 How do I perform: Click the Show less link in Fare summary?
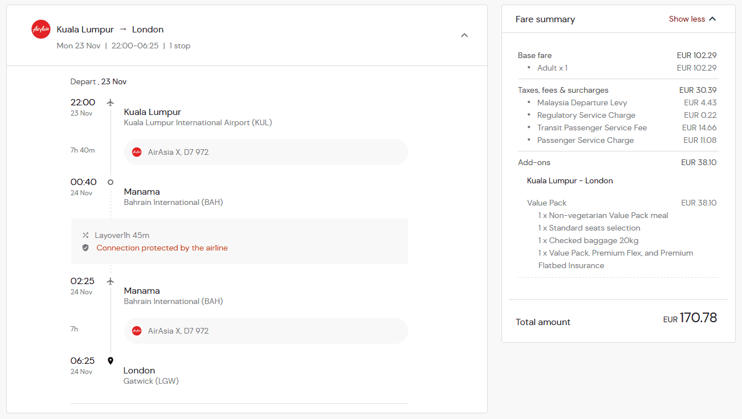click(x=687, y=19)
